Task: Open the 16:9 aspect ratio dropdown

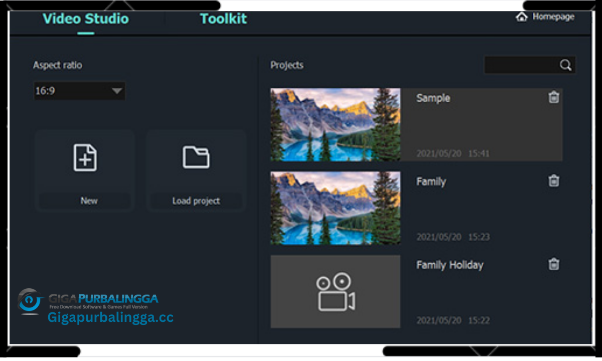Action: click(x=79, y=91)
